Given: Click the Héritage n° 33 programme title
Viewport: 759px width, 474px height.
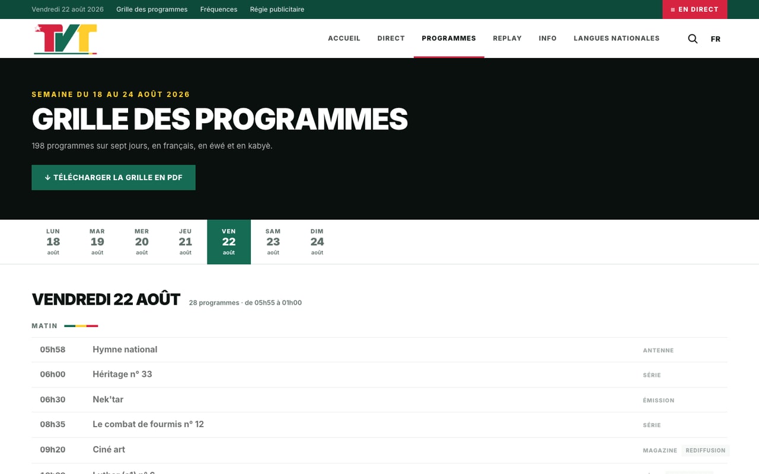Looking at the screenshot, I should click(x=122, y=374).
